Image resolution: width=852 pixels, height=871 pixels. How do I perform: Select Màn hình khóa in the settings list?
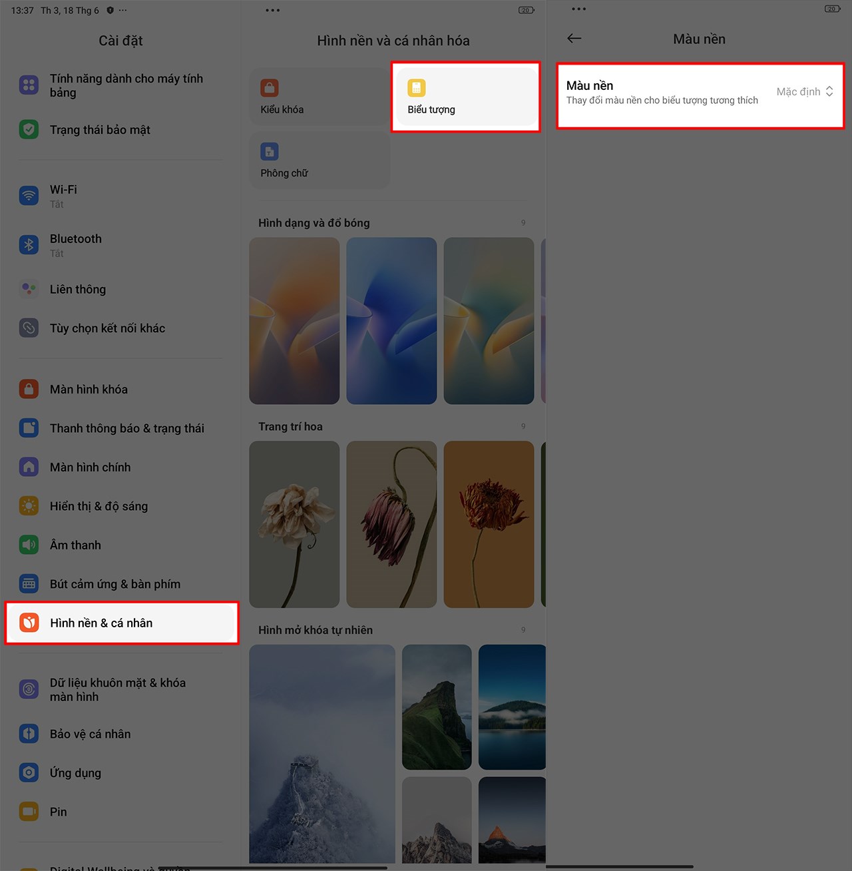click(89, 389)
